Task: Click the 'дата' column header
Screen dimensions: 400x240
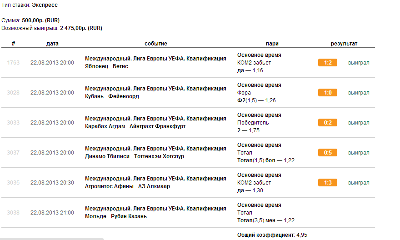Action: point(52,44)
